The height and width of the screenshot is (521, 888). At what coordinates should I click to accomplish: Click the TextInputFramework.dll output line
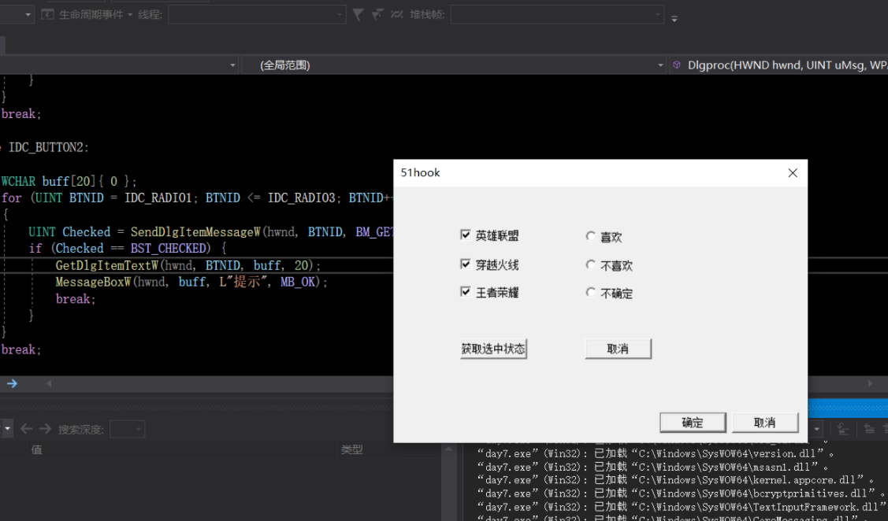pyautogui.click(x=682, y=507)
